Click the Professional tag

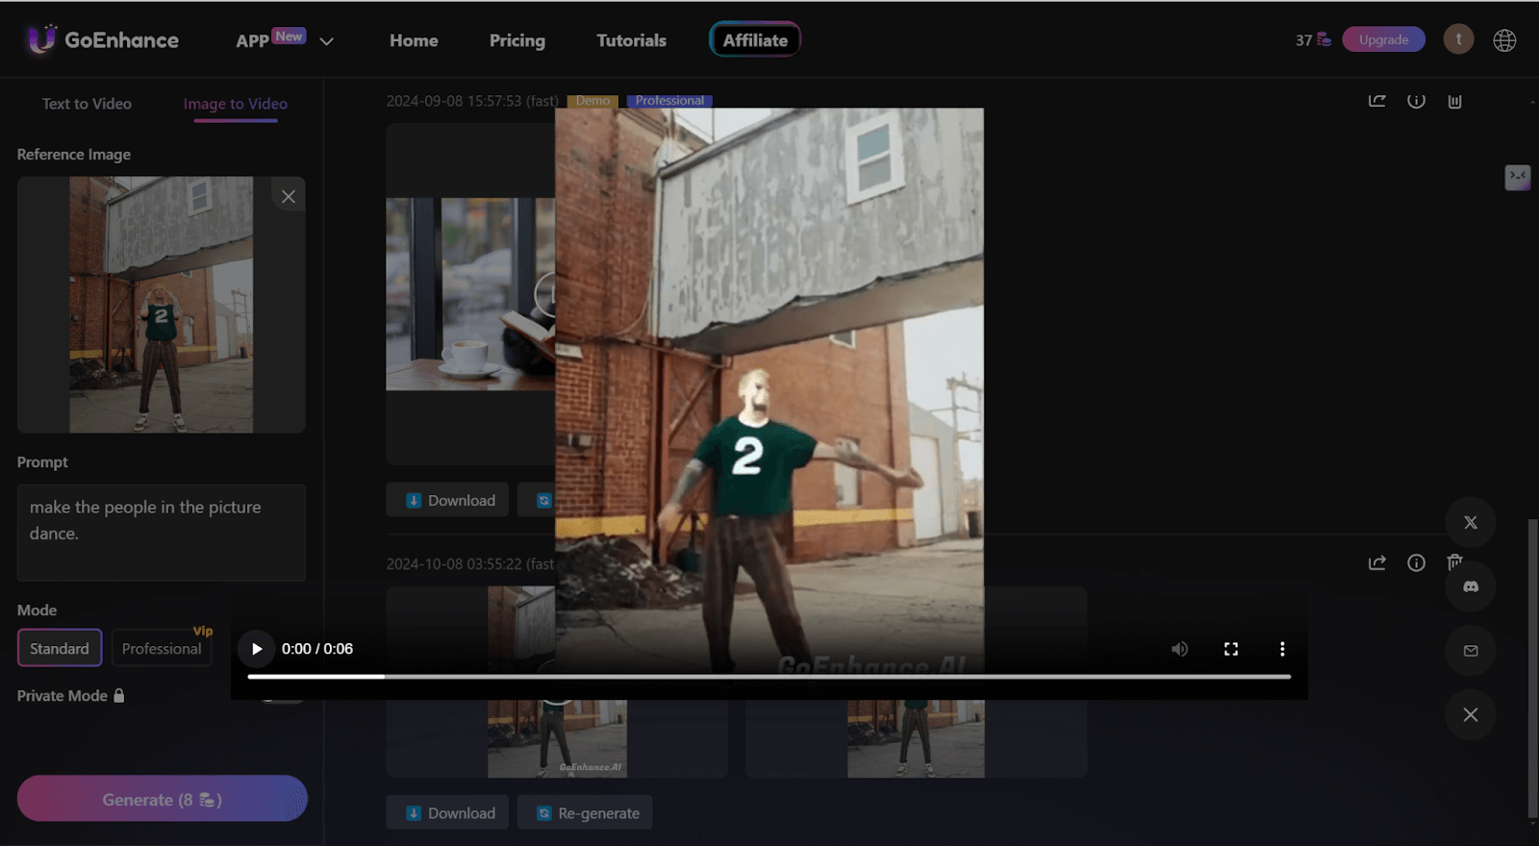click(669, 100)
